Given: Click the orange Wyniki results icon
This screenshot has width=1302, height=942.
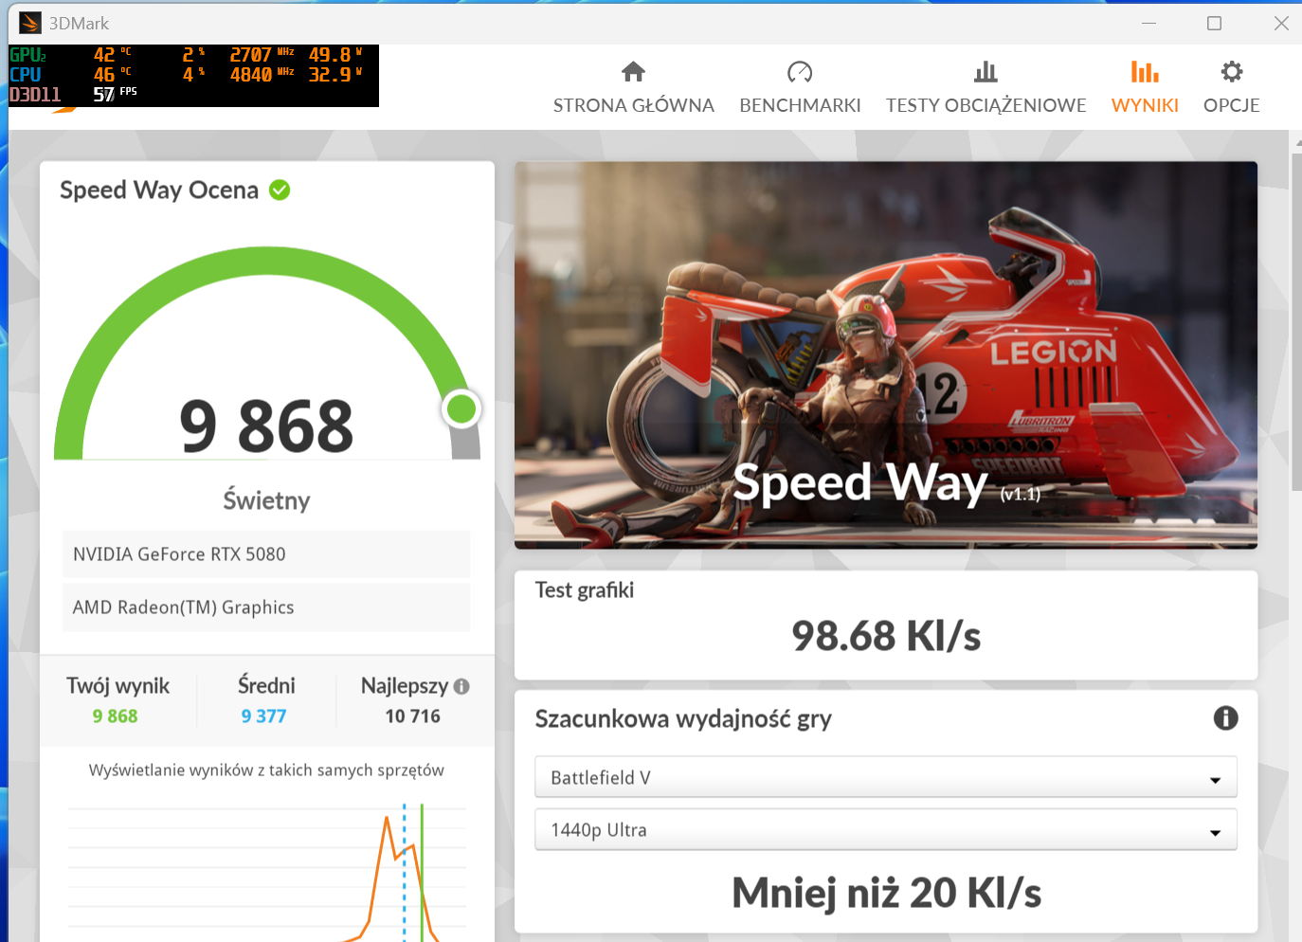Looking at the screenshot, I should pos(1145,72).
